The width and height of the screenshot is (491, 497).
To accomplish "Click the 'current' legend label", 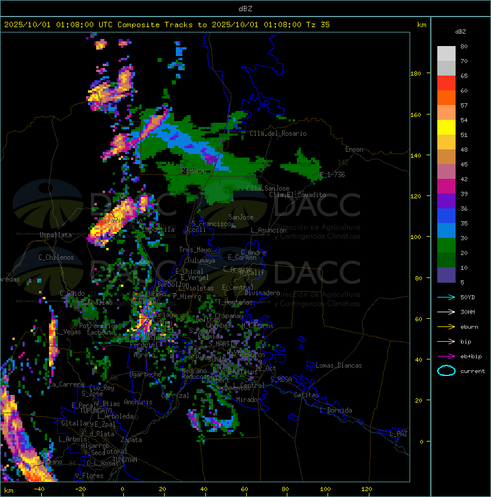I will point(473,371).
